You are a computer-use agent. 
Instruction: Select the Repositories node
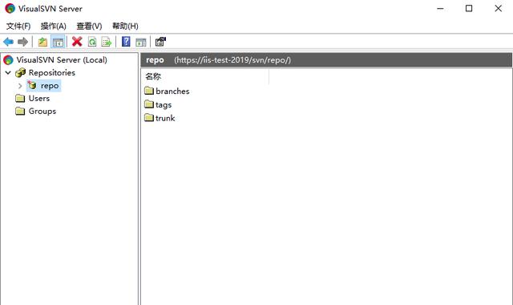pos(51,73)
